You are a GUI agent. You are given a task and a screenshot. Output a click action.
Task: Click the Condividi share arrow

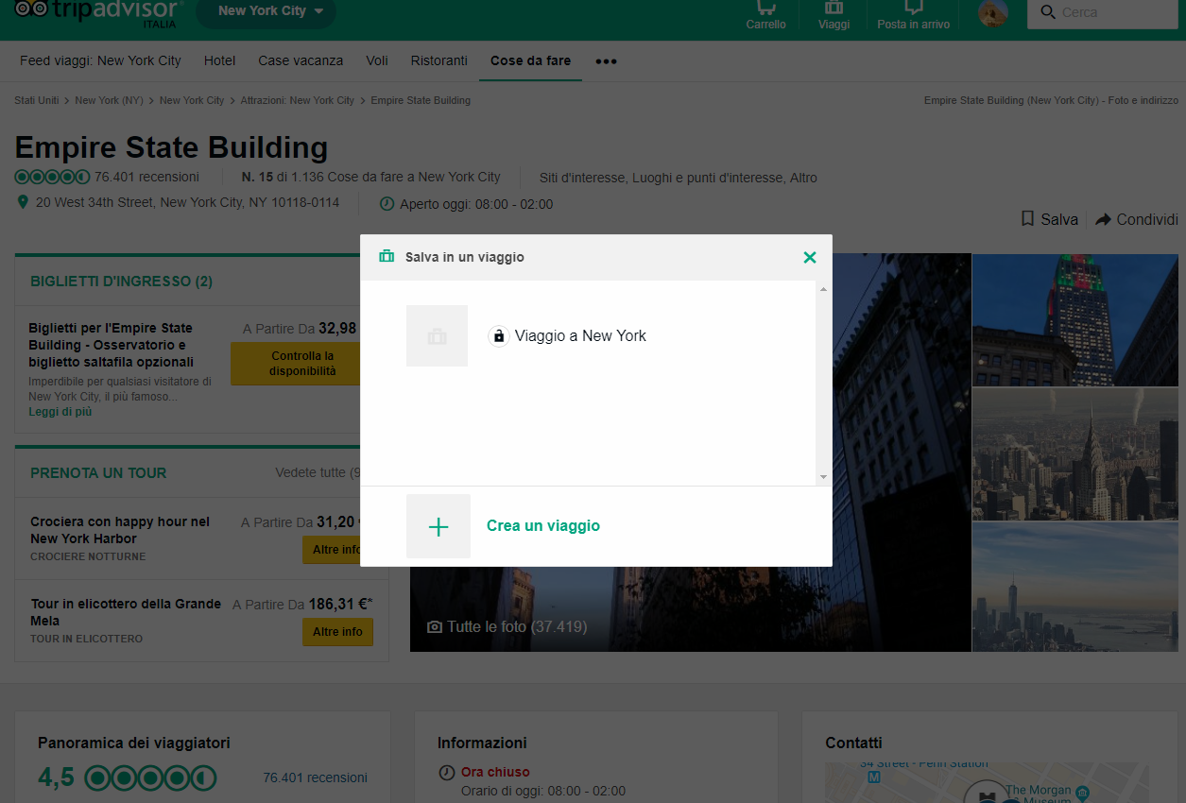click(x=1103, y=219)
